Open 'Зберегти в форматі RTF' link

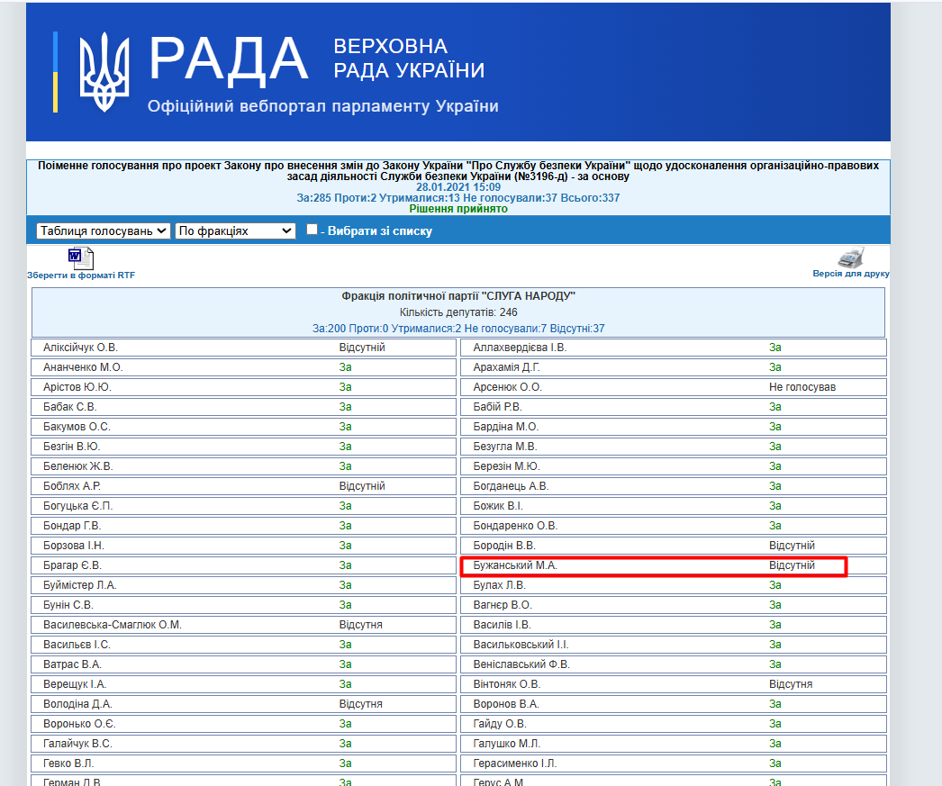81,275
